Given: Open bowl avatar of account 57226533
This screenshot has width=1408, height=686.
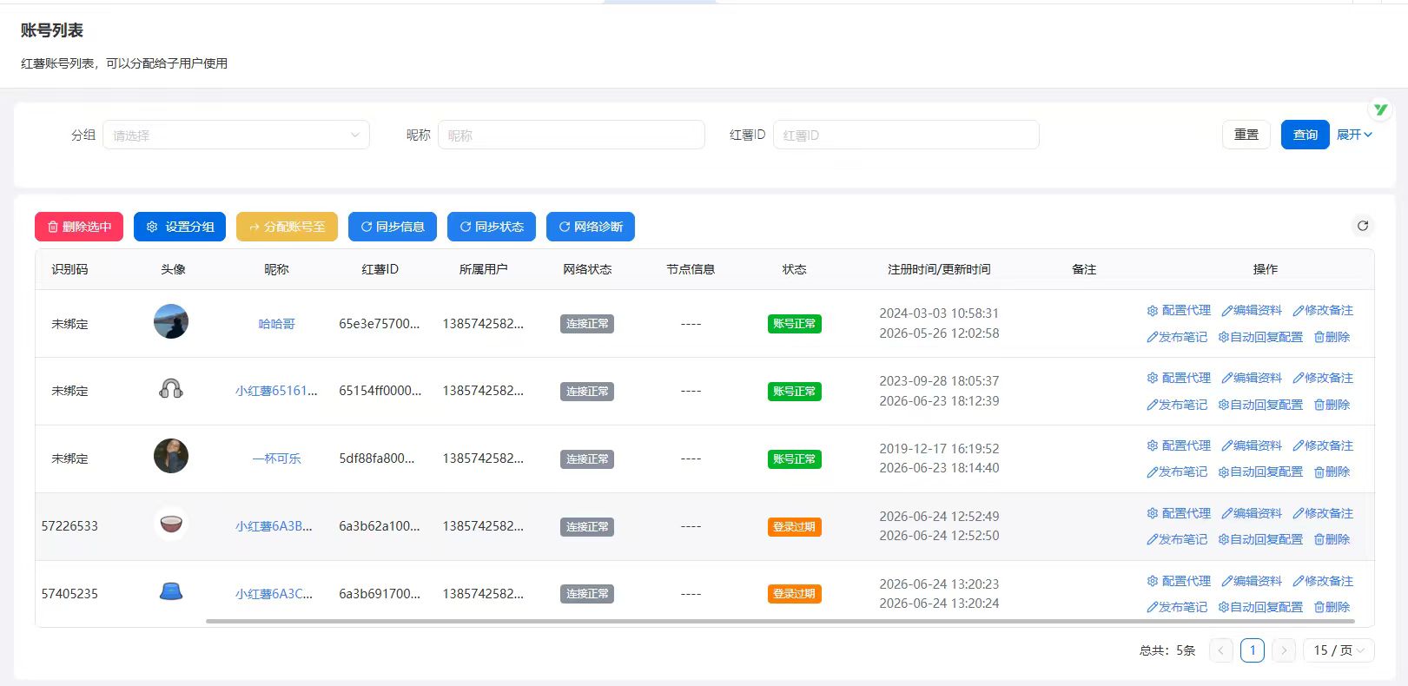Looking at the screenshot, I should click(x=171, y=524).
